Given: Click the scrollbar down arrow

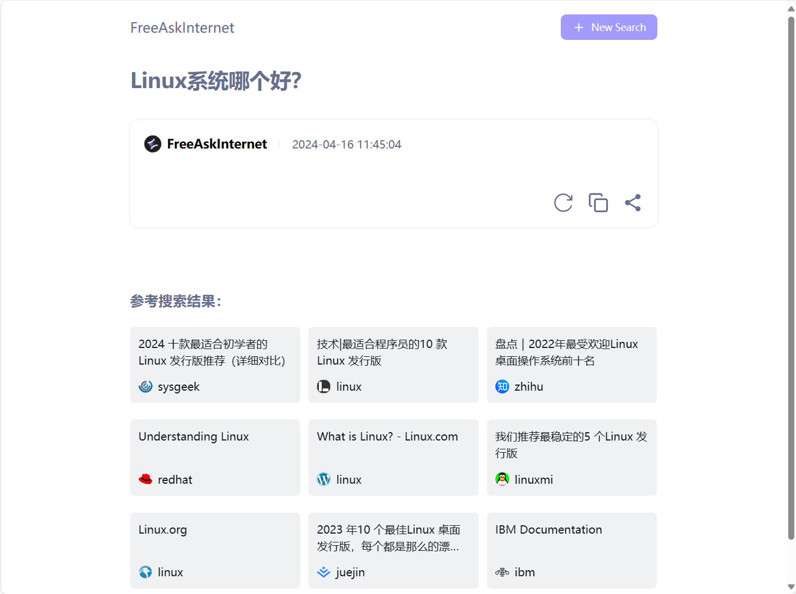Looking at the screenshot, I should pos(791,587).
